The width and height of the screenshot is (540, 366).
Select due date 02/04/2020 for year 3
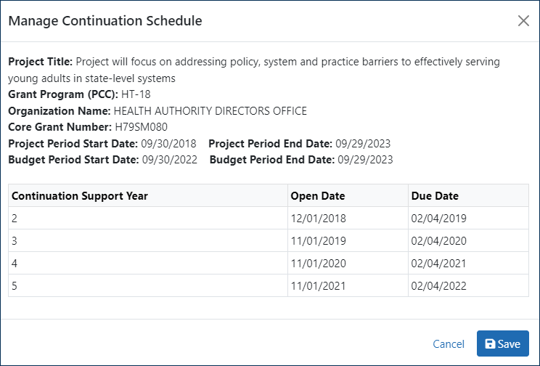468,240
